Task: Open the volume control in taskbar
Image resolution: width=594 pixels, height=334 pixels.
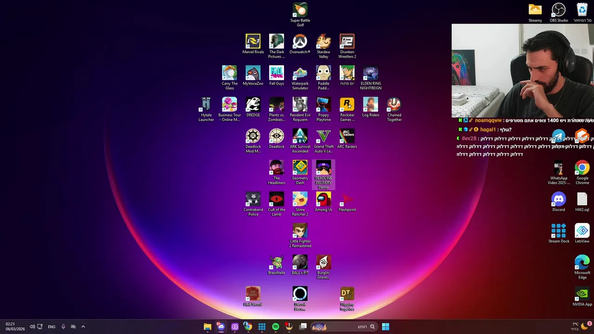Action: (32, 327)
